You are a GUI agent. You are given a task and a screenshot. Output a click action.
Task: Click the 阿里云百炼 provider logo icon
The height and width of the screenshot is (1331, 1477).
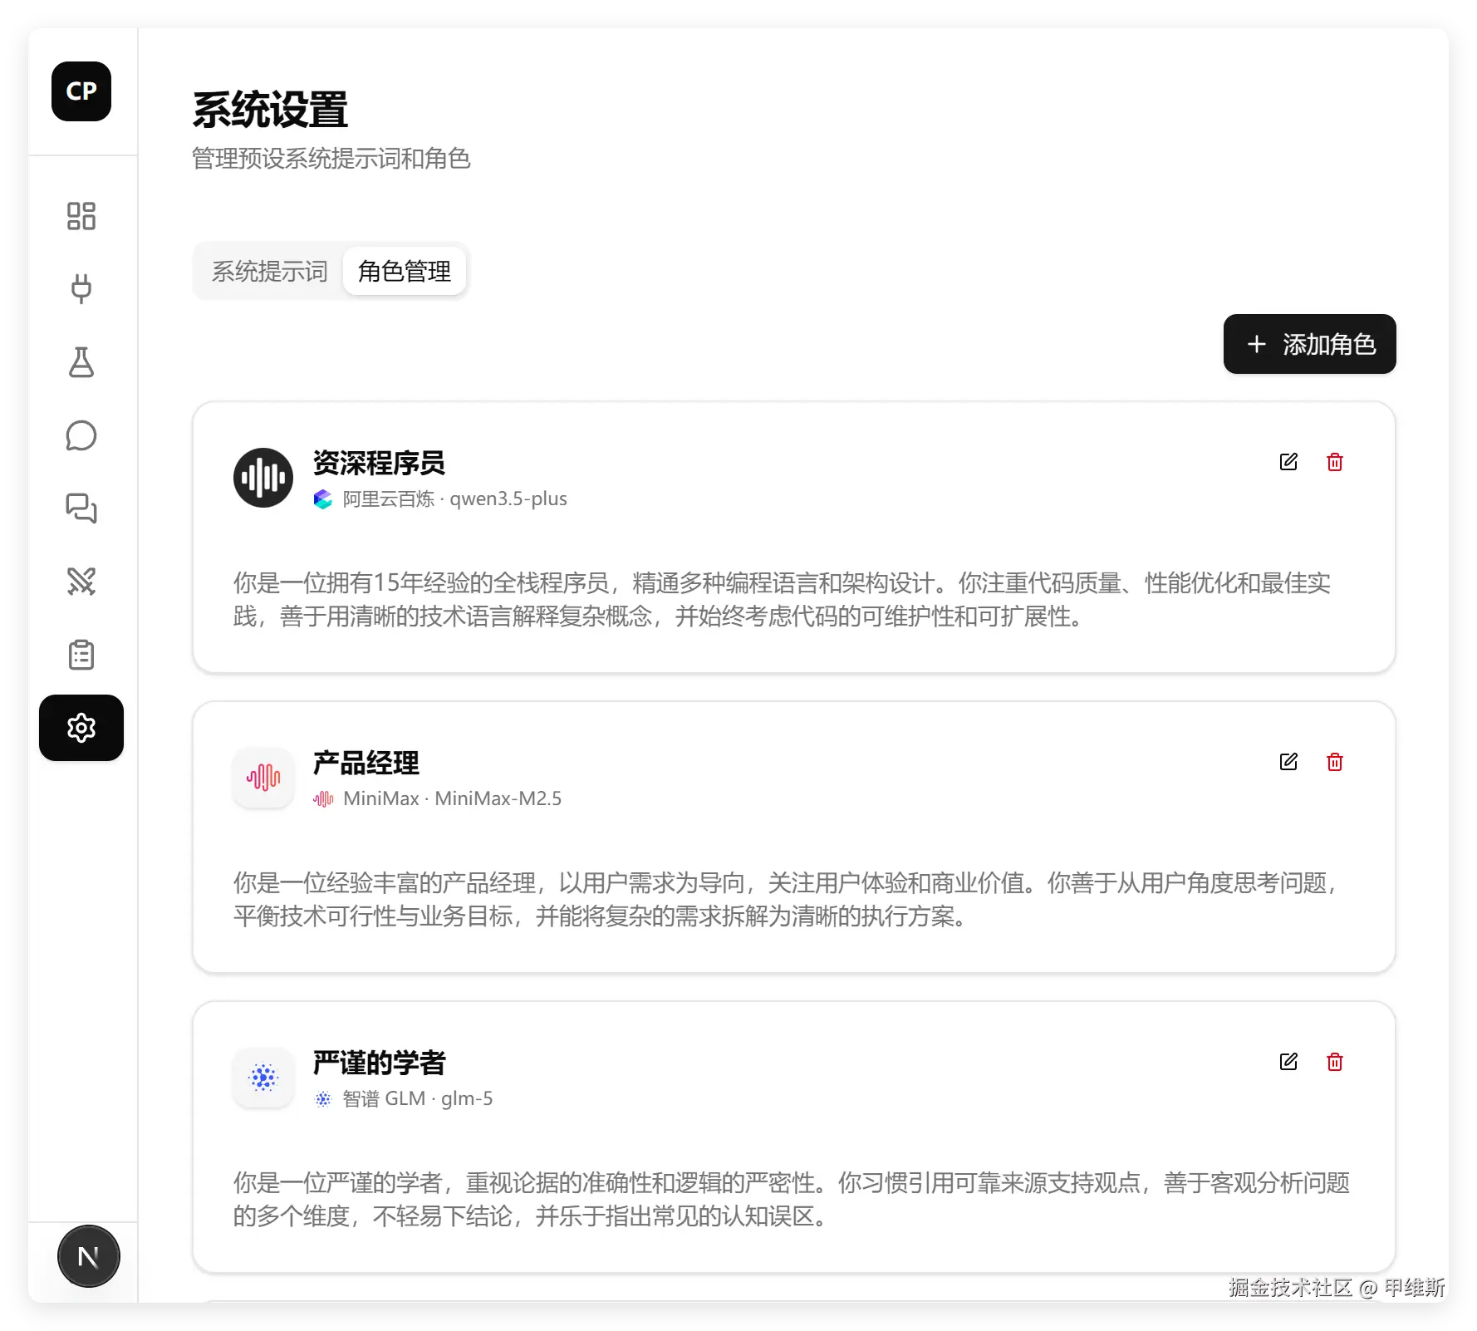pos(323,499)
